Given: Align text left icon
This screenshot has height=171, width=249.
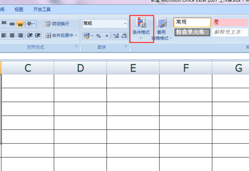Looking at the screenshot, I should click(4, 35).
